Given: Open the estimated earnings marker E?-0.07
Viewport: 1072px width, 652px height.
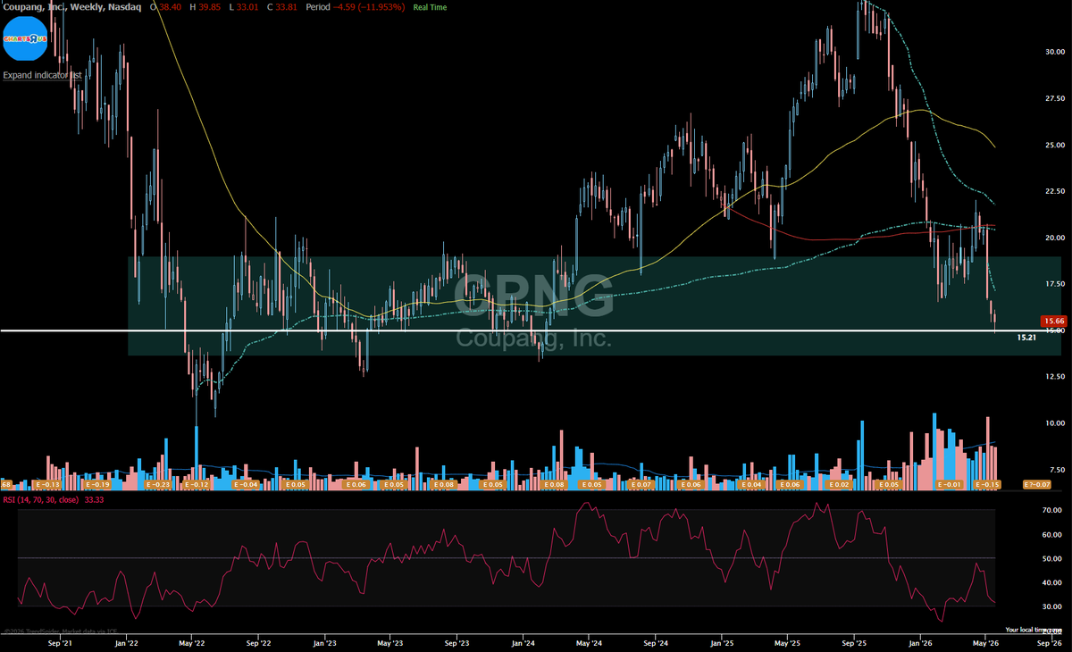Looking at the screenshot, I should point(1037,484).
